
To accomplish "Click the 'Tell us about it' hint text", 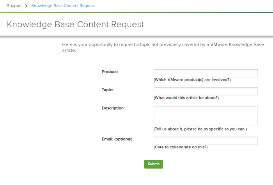I will click(200, 129).
